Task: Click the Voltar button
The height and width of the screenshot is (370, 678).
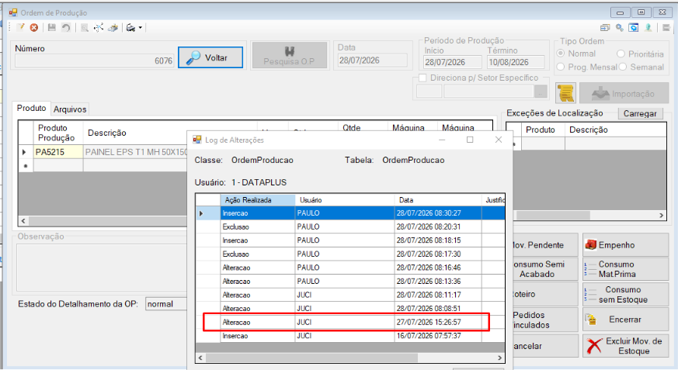Action: (x=210, y=57)
